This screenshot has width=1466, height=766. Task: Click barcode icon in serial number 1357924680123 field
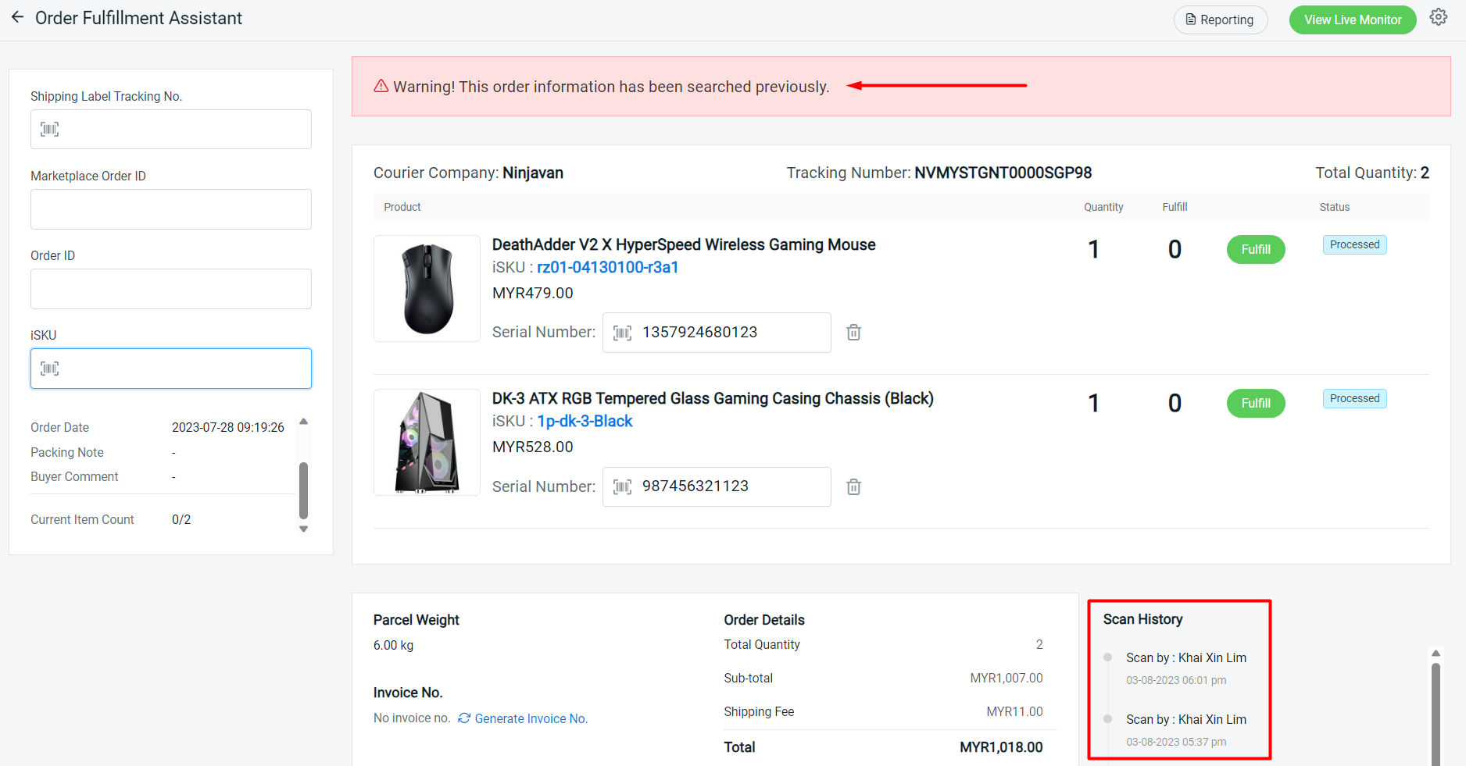click(622, 333)
